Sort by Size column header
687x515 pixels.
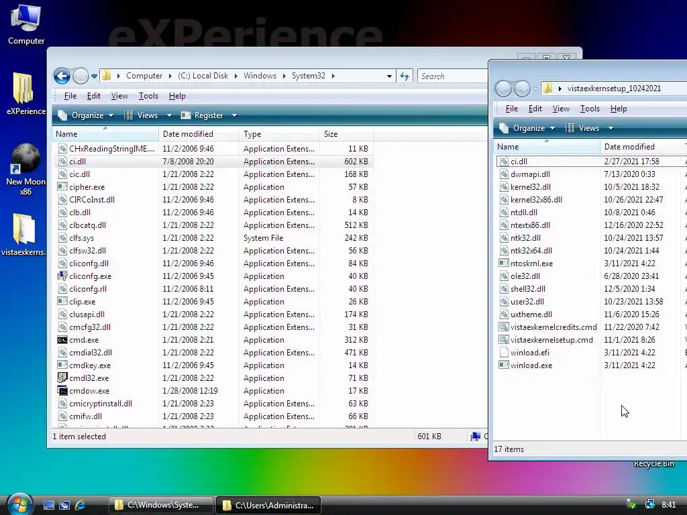[x=346, y=134]
